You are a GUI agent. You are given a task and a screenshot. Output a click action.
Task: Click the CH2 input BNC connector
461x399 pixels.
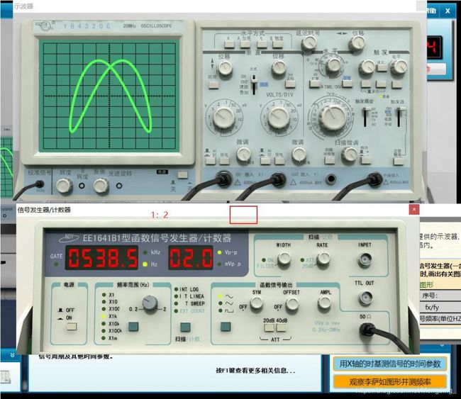[278, 179]
